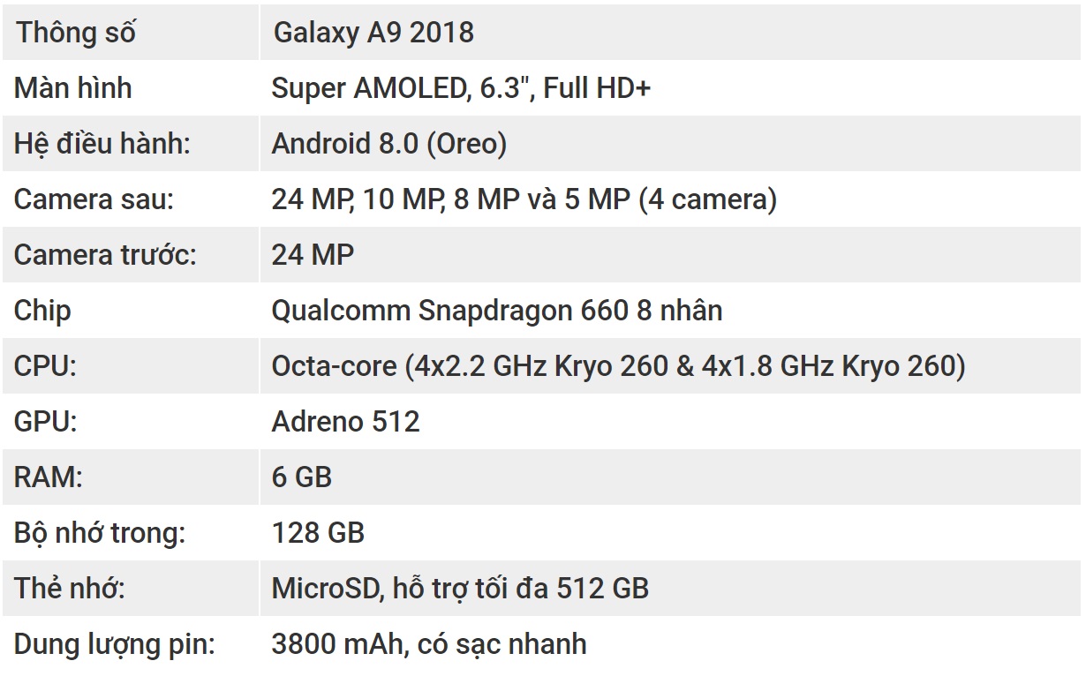The width and height of the screenshot is (1086, 676).
Task: Click the "Adreno 512" GPU value
Action: 346,422
